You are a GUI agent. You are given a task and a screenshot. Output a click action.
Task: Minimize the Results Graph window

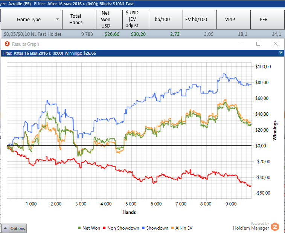tap(241, 44)
